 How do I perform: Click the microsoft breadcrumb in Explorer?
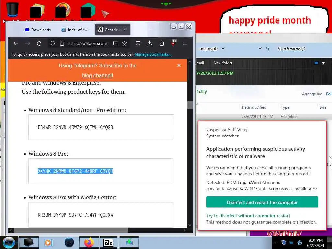coord(208,49)
